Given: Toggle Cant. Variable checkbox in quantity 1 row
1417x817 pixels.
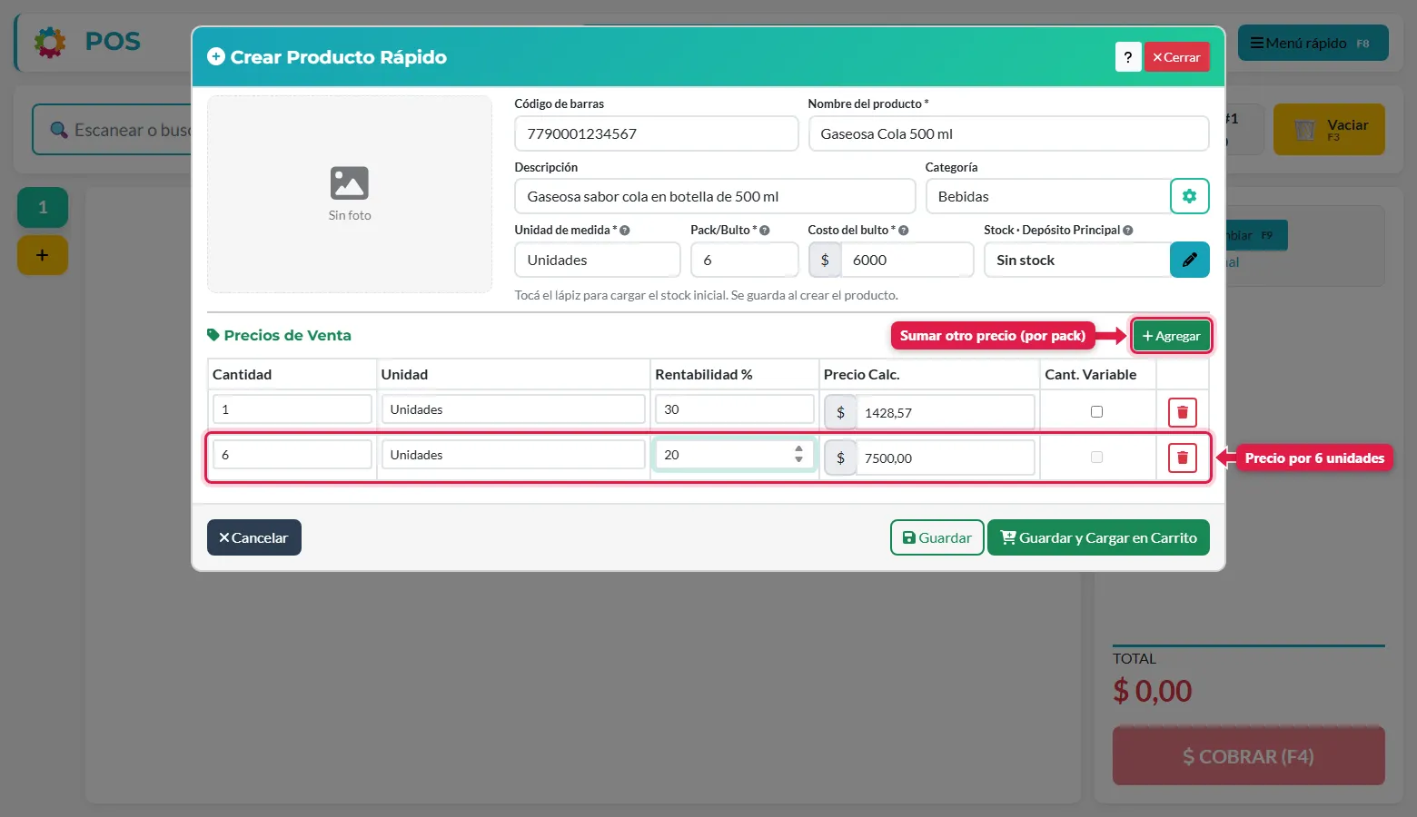Looking at the screenshot, I should pos(1096,411).
